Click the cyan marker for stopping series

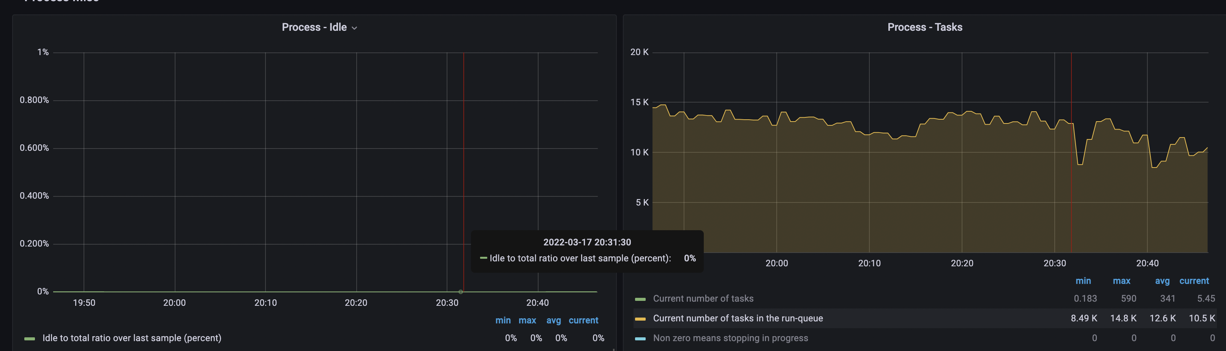click(640, 338)
